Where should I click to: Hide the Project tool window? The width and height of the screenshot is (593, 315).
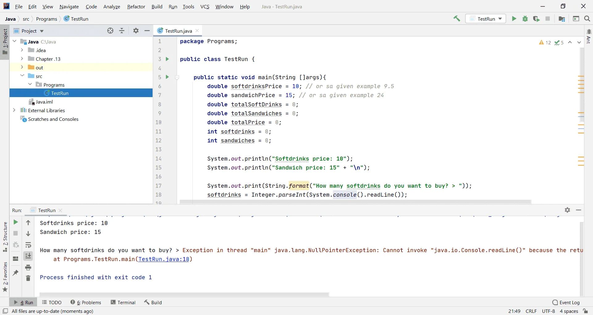147,31
